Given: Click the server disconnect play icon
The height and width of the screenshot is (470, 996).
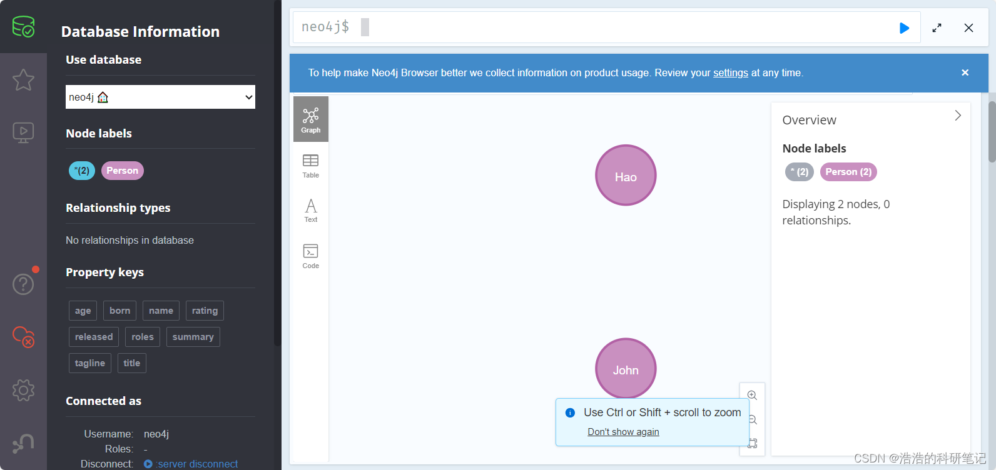Looking at the screenshot, I should pyautogui.click(x=148, y=464).
